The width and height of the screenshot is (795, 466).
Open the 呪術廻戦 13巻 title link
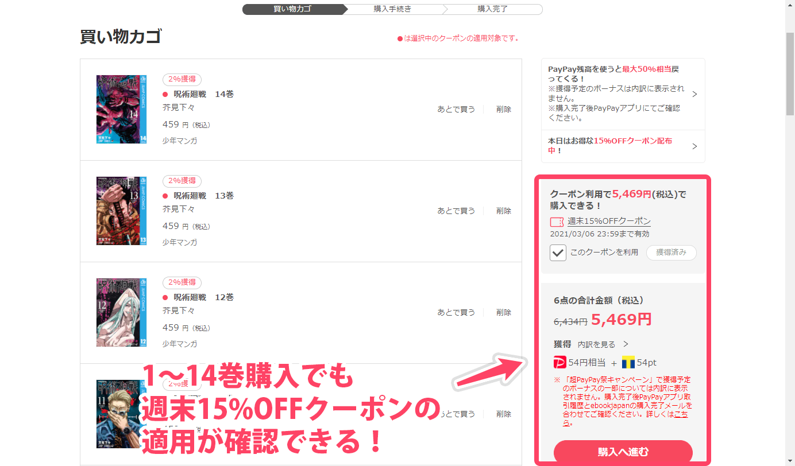pos(203,196)
